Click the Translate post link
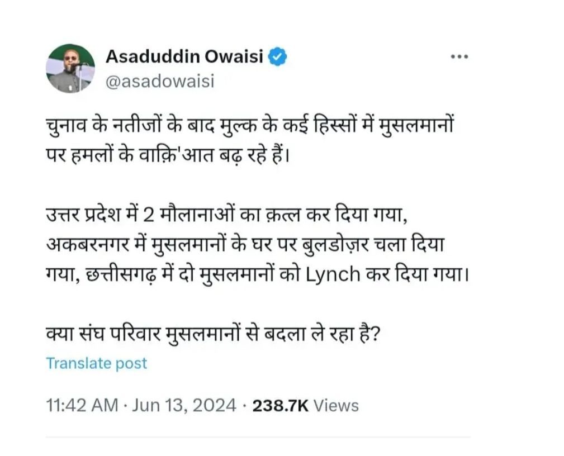 point(96,363)
